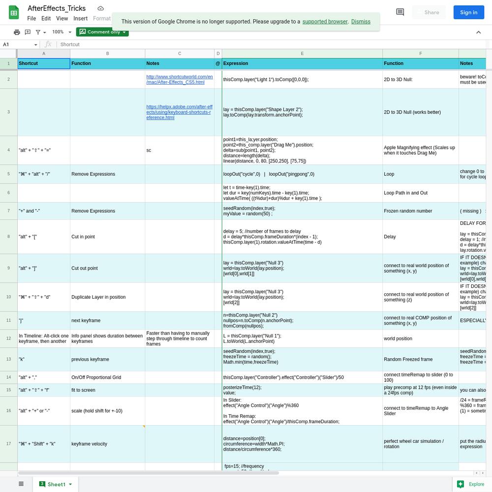Open the View menu
The image size is (492, 492).
click(62, 19)
